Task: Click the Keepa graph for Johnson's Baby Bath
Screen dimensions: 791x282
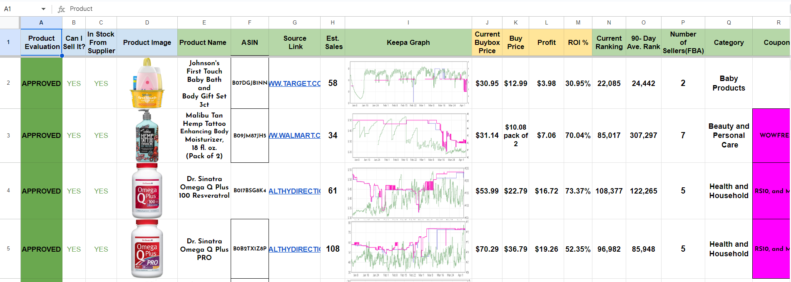Action: click(x=408, y=83)
